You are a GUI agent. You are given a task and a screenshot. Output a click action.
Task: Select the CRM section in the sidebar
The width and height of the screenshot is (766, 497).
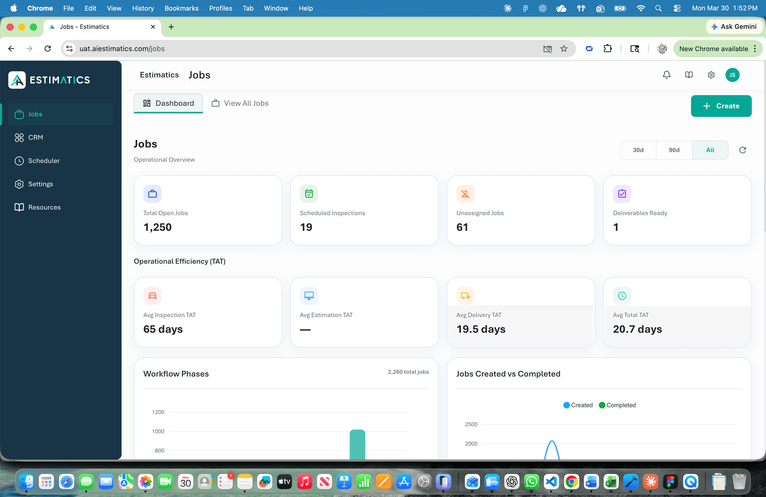[36, 137]
